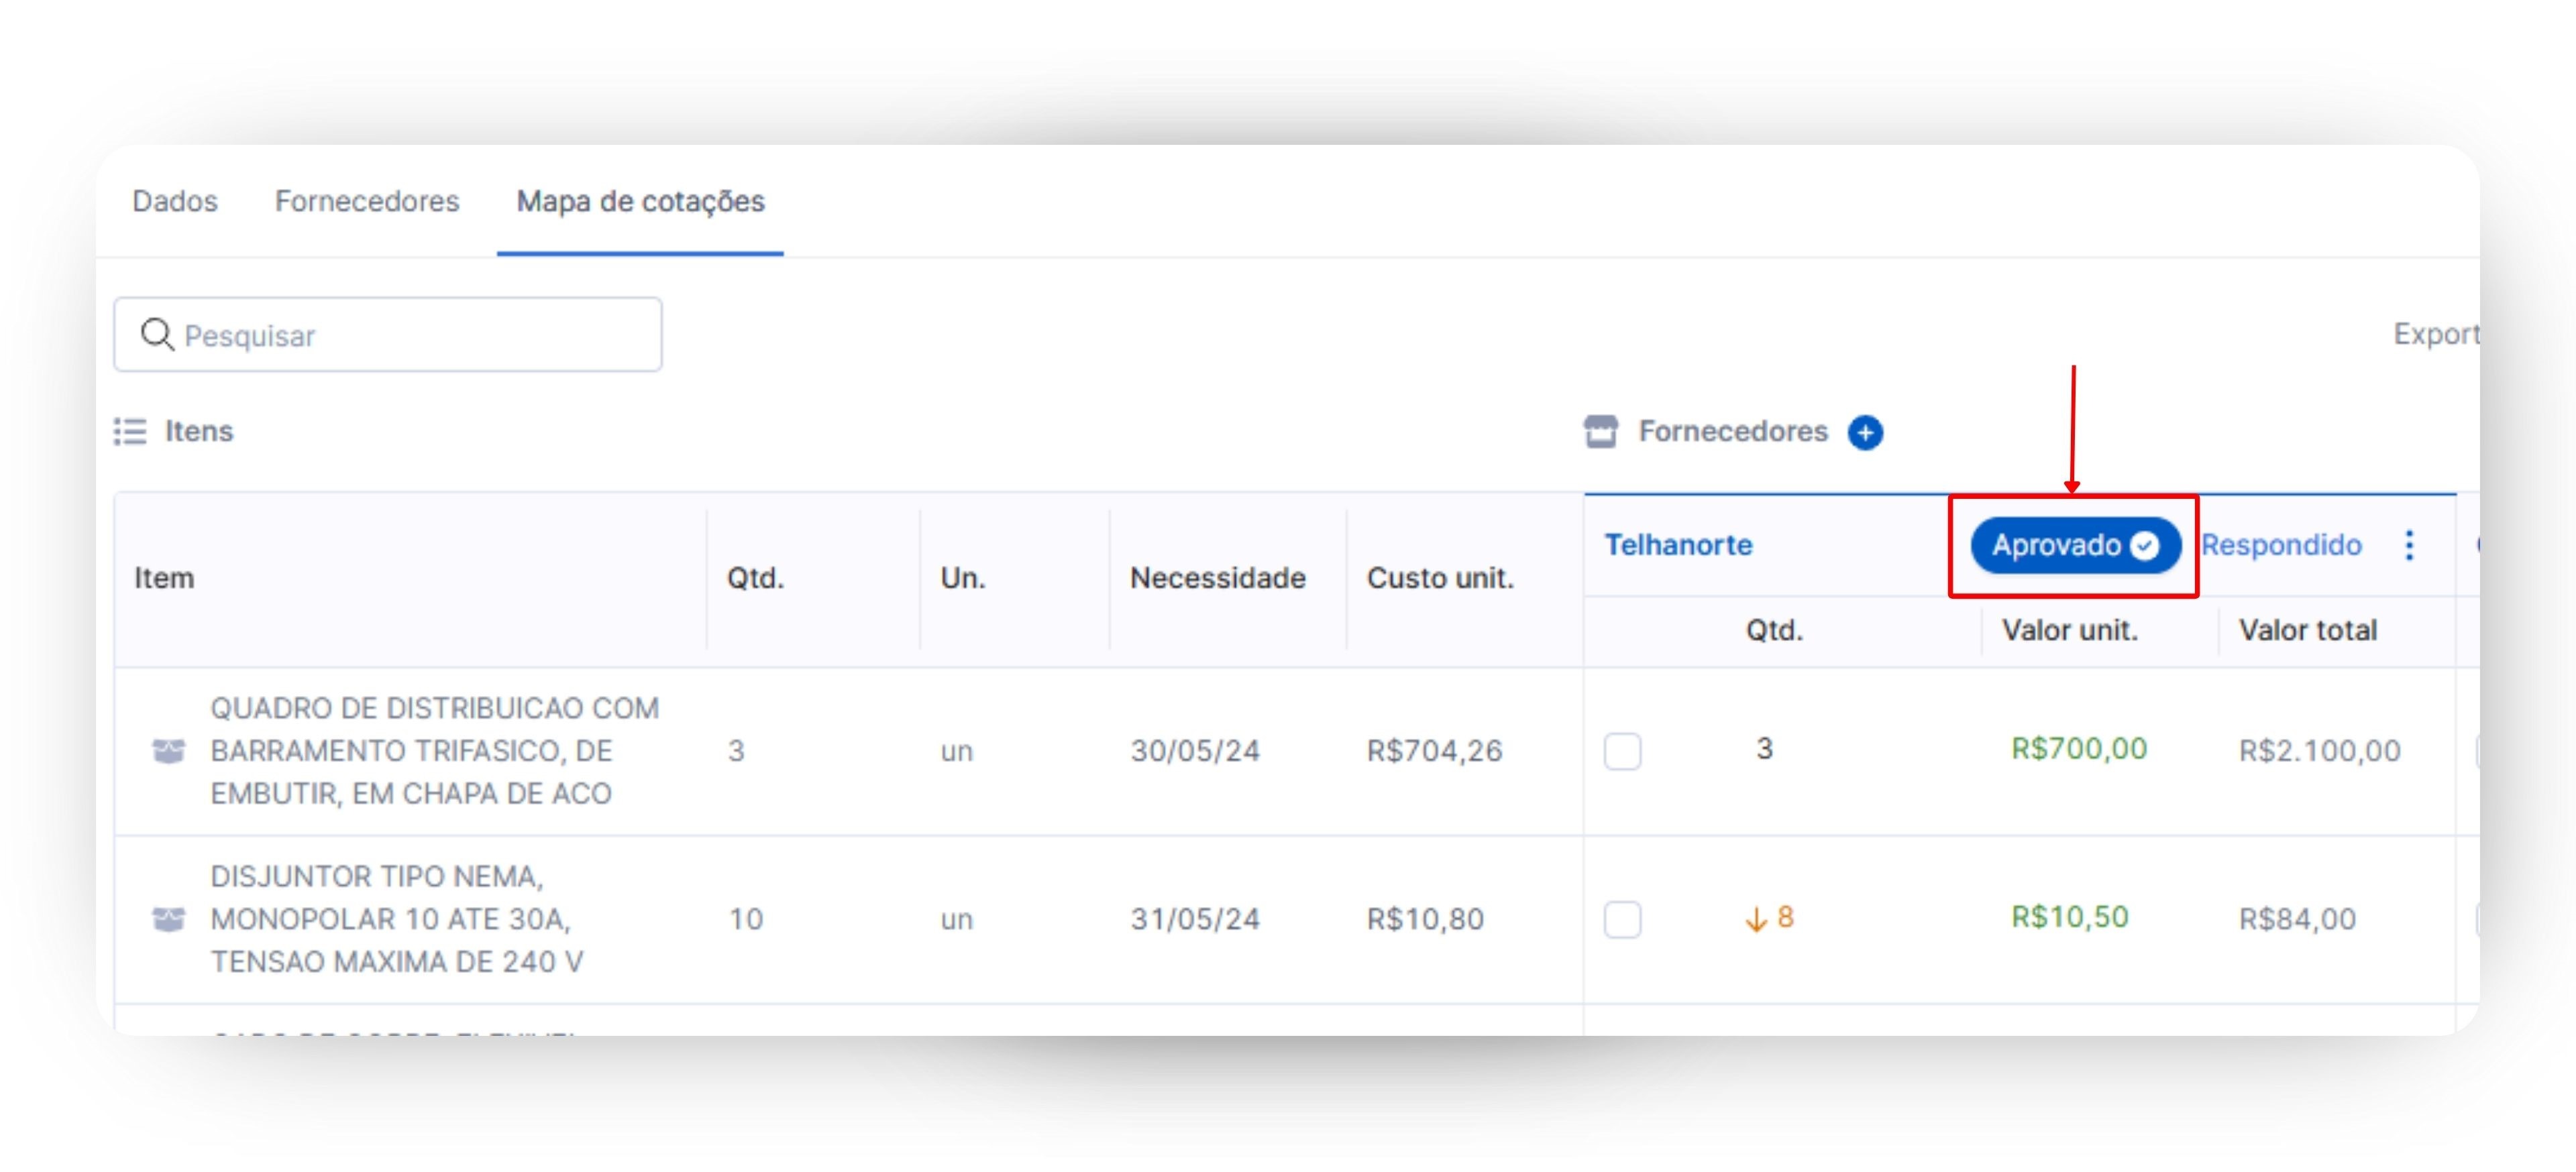Click the Fornecedores store icon
This screenshot has width=2576, height=1172.
point(1600,432)
